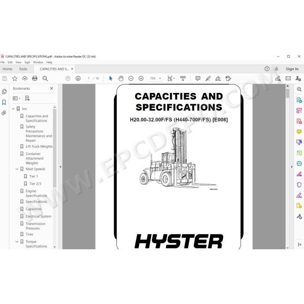This screenshot has width=304, height=304.
Task: Collapse the Torque Specifications bookmark
Action: coord(17,241)
